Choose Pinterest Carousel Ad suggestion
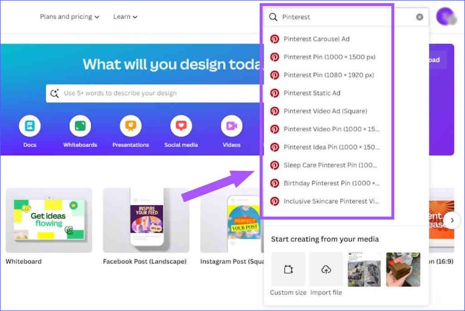Screen dimensions: 465x311 [x=317, y=39]
